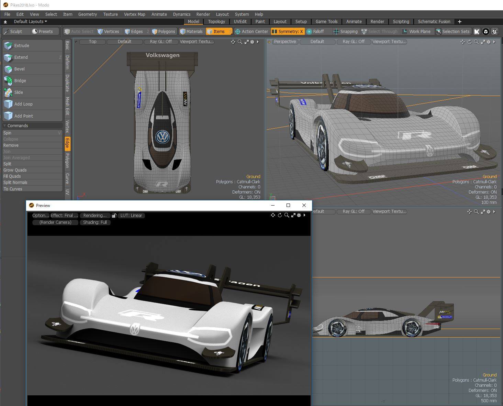Viewport: 503px width, 406px height.
Task: Toggle Select Through mode
Action: [379, 31]
